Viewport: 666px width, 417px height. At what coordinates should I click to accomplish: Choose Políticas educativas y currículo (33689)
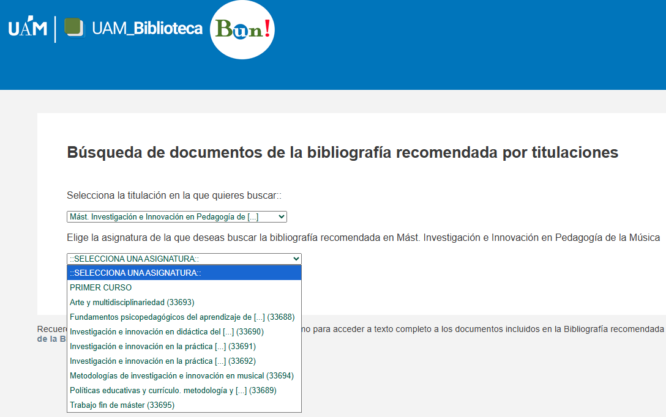point(173,390)
